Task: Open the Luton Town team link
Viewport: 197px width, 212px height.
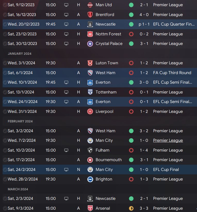Action: click(x=107, y=63)
